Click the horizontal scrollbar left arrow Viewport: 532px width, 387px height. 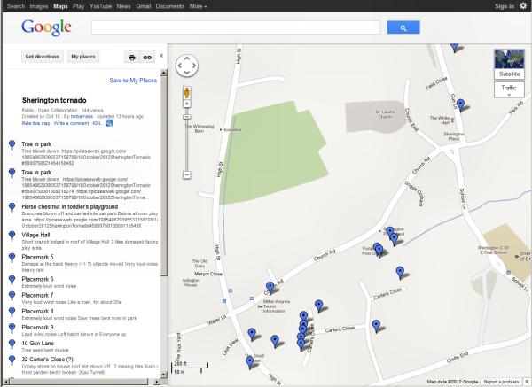tap(6, 382)
